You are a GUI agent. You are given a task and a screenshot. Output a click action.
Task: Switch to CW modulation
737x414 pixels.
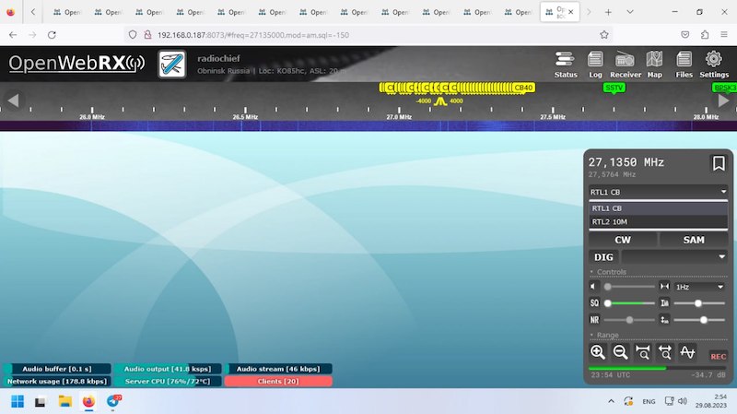click(623, 240)
